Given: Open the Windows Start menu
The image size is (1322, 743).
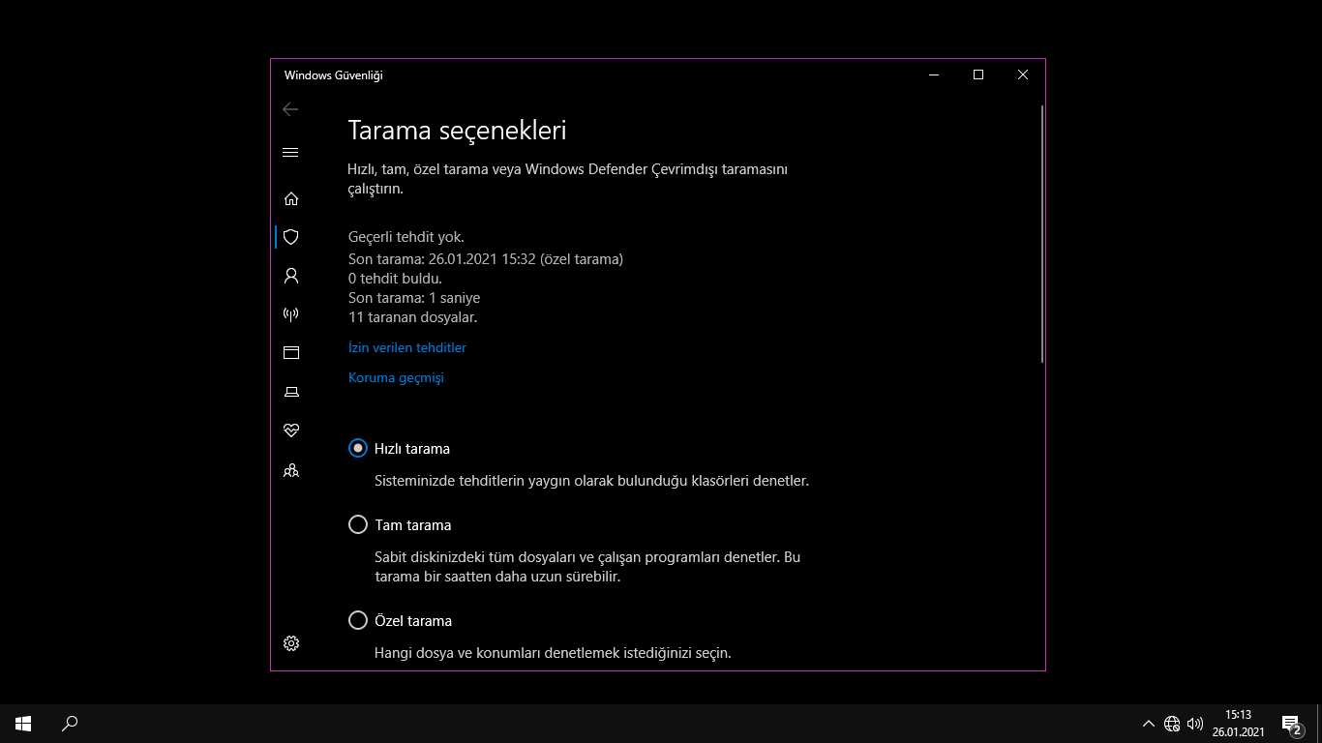Looking at the screenshot, I should pyautogui.click(x=23, y=723).
